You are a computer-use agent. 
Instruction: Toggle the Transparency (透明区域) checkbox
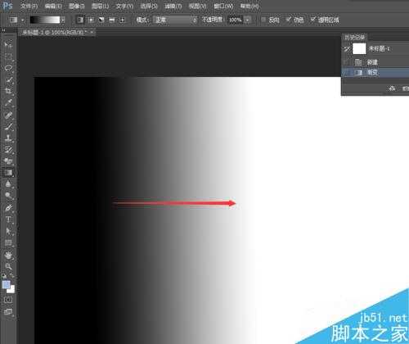coord(312,20)
